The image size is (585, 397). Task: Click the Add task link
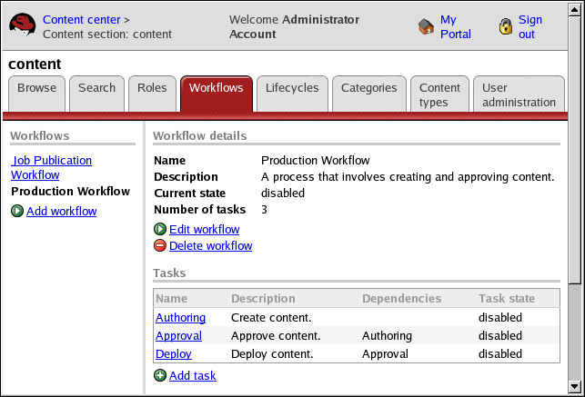pos(193,375)
